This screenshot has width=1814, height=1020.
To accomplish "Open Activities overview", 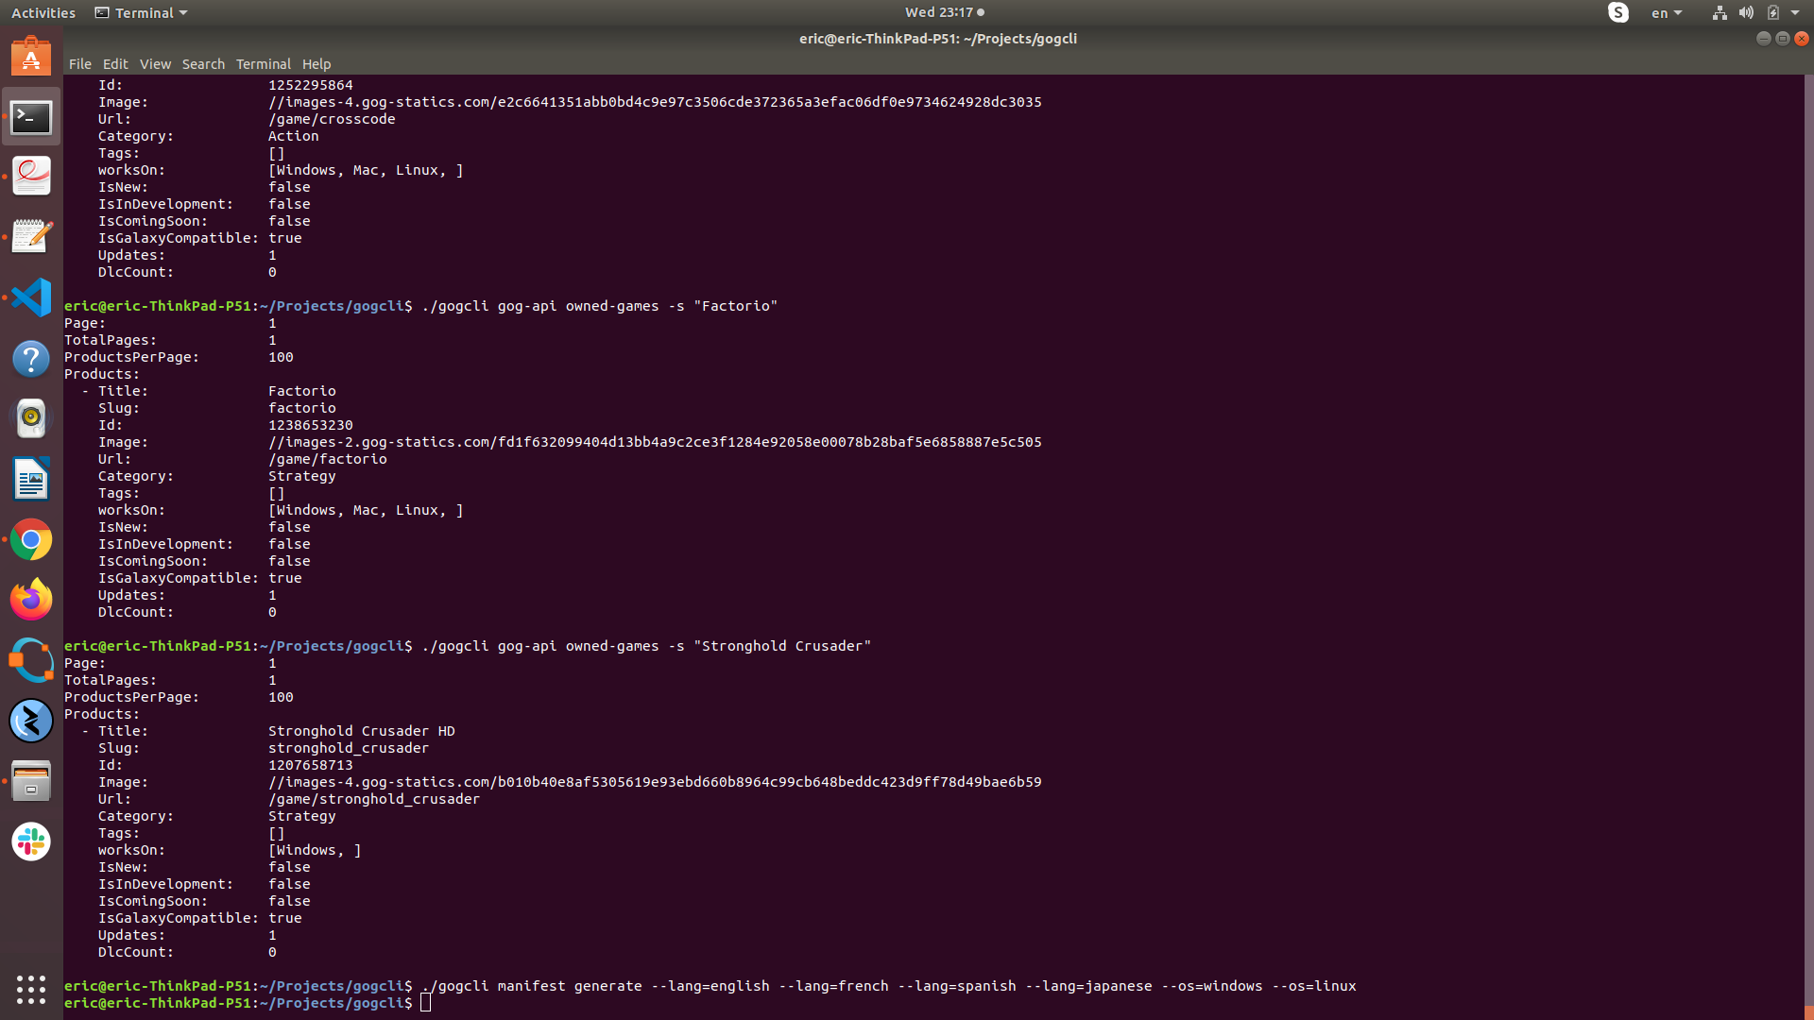I will click(x=43, y=12).
